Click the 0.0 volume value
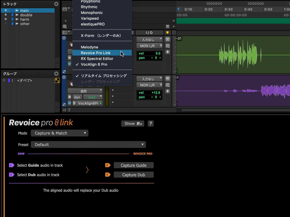The width and height of the screenshot is (290, 217). click(x=158, y=53)
